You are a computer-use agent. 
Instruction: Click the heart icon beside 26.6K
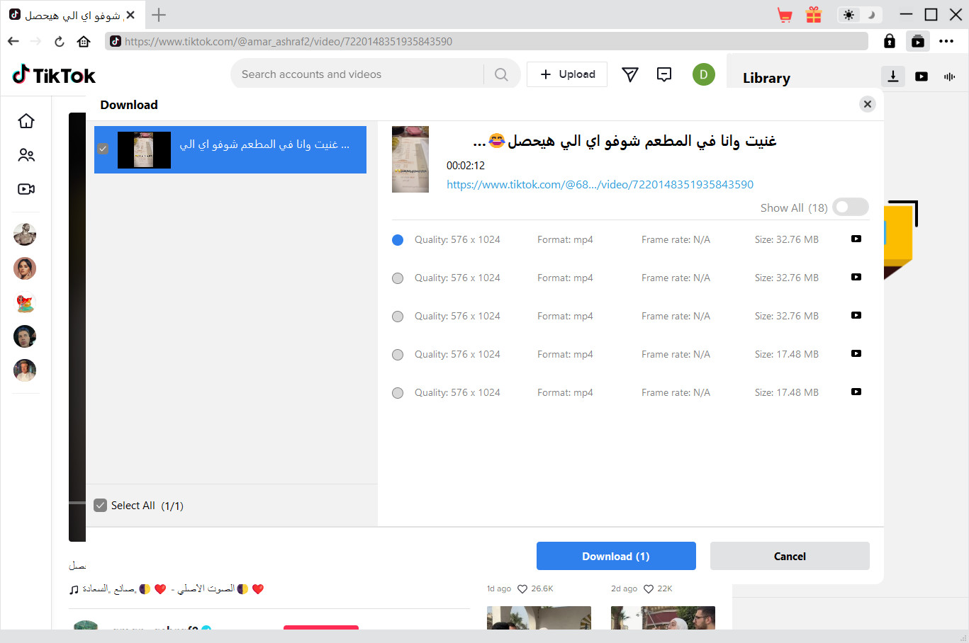[x=522, y=589]
